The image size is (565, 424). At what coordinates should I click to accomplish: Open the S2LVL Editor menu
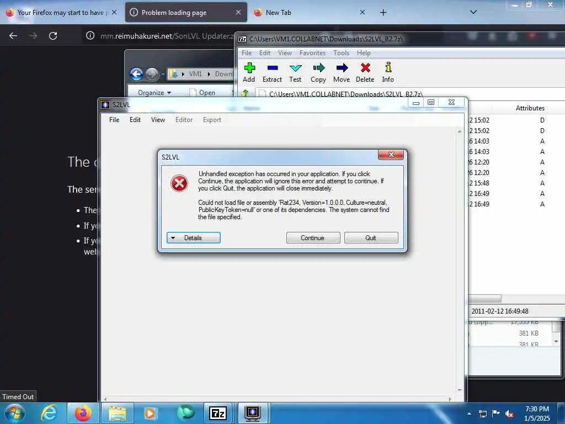(x=184, y=120)
